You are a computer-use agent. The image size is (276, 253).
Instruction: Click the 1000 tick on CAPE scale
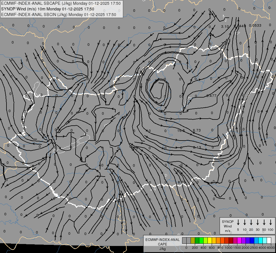[x=229, y=248]
